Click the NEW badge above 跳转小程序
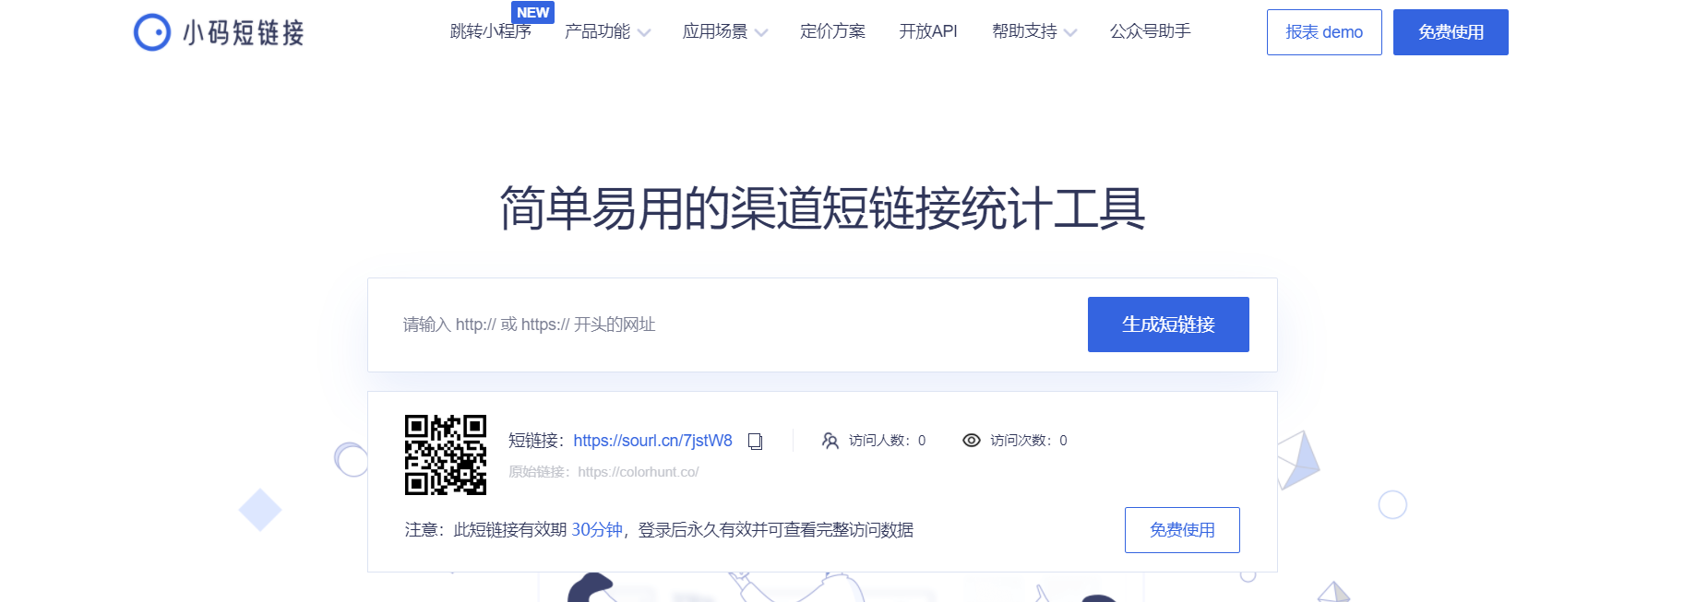 point(532,12)
